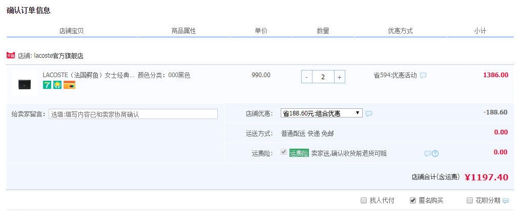The height and width of the screenshot is (211, 521).
Task: Click the 卖家送,确认收货前退货可赔 text
Action: click(349, 153)
